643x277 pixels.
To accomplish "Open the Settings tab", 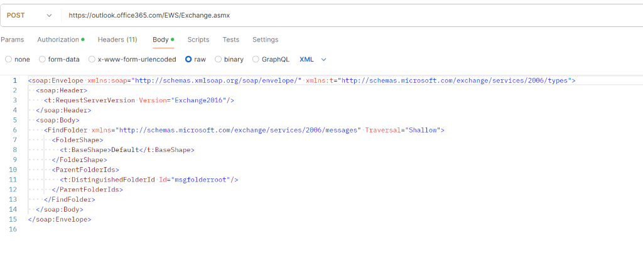I will pyautogui.click(x=266, y=40).
